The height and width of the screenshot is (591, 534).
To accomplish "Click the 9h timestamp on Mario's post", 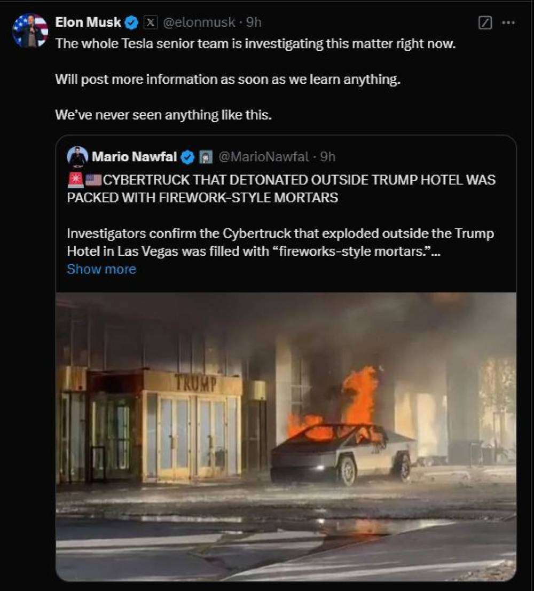I will 328,157.
